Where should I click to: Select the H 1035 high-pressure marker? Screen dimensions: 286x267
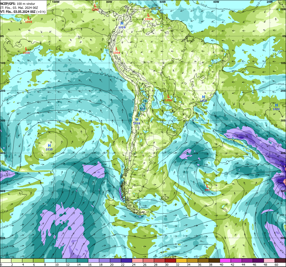49,147
